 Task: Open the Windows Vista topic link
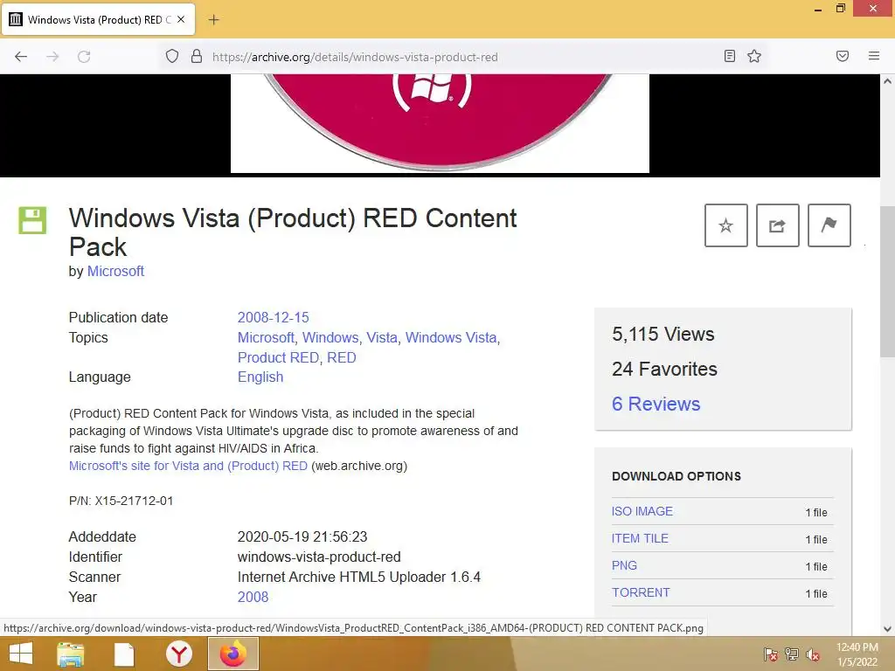pos(451,338)
